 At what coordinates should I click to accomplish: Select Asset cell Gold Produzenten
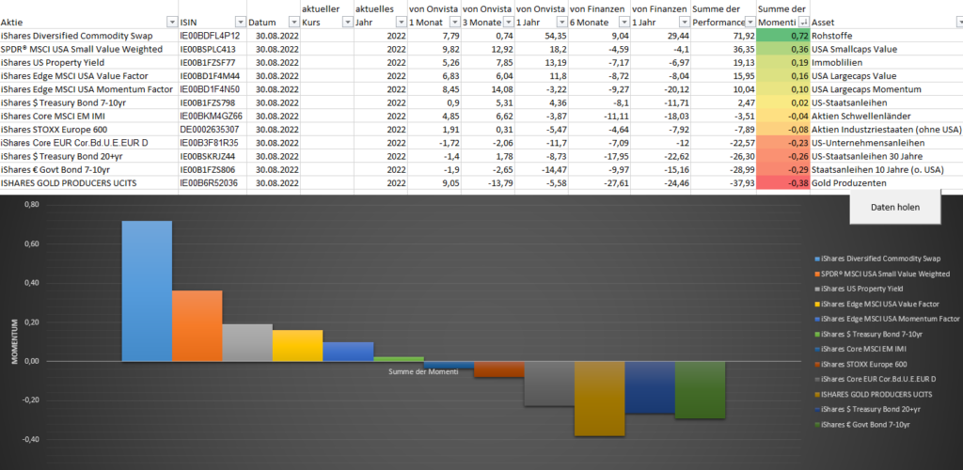(887, 183)
